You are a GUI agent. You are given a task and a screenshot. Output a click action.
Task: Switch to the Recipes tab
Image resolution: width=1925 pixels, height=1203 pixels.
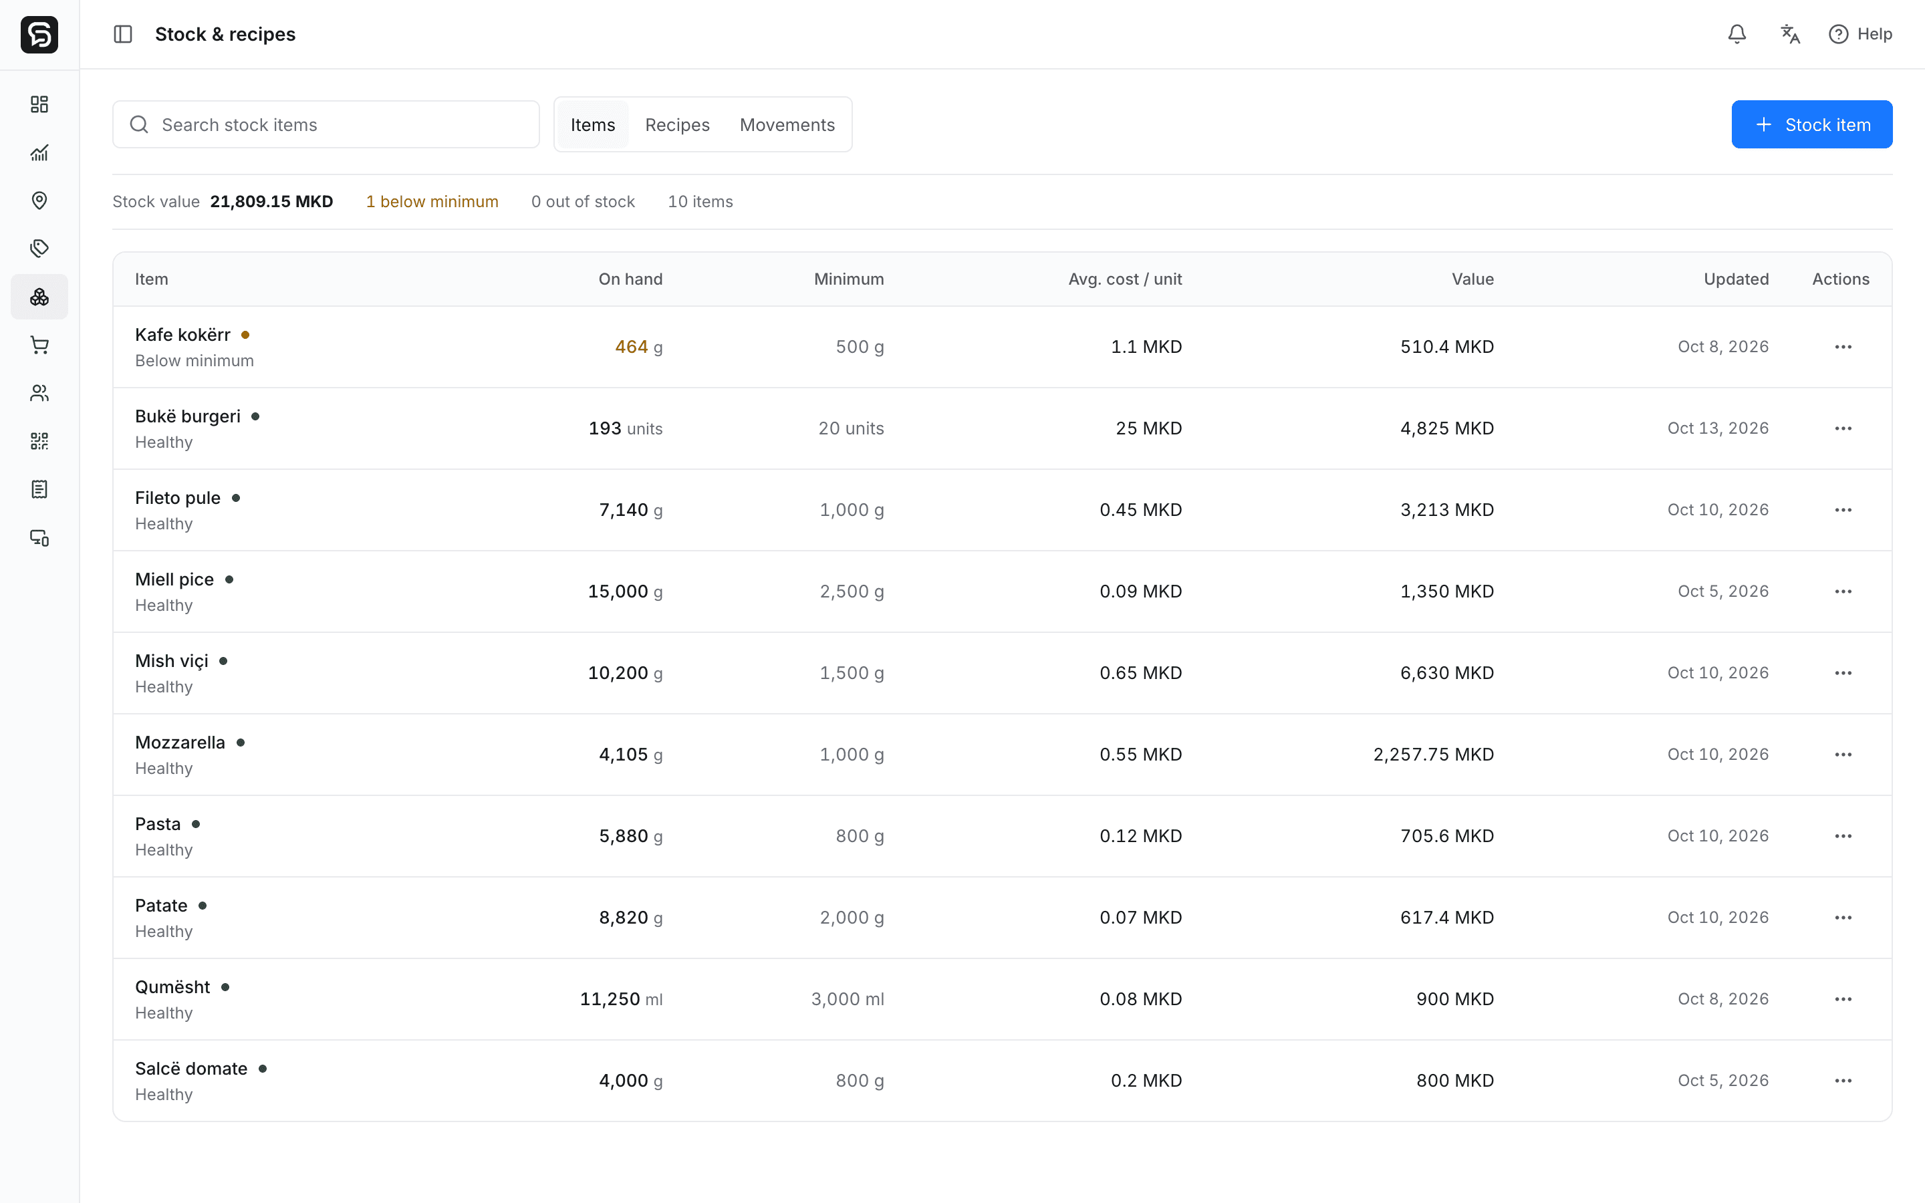tap(677, 125)
